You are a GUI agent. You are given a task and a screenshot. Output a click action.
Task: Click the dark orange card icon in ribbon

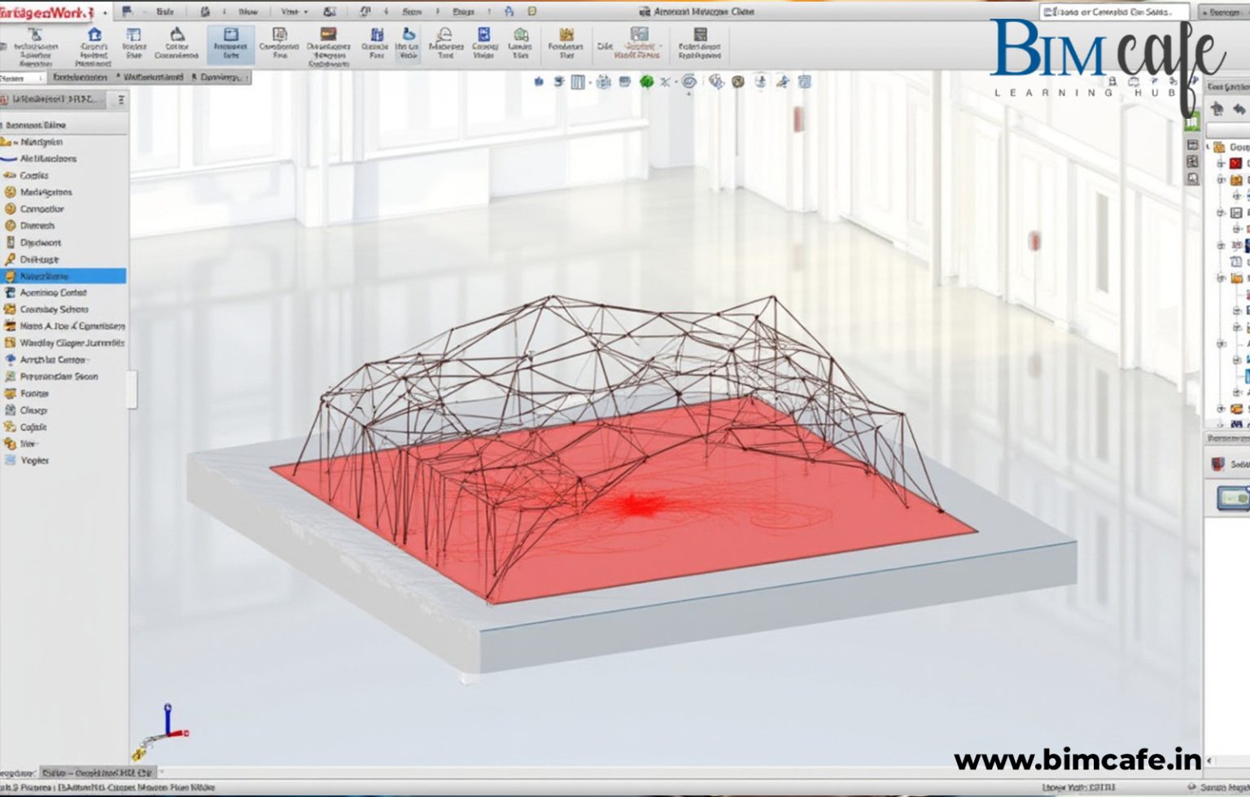(x=329, y=34)
